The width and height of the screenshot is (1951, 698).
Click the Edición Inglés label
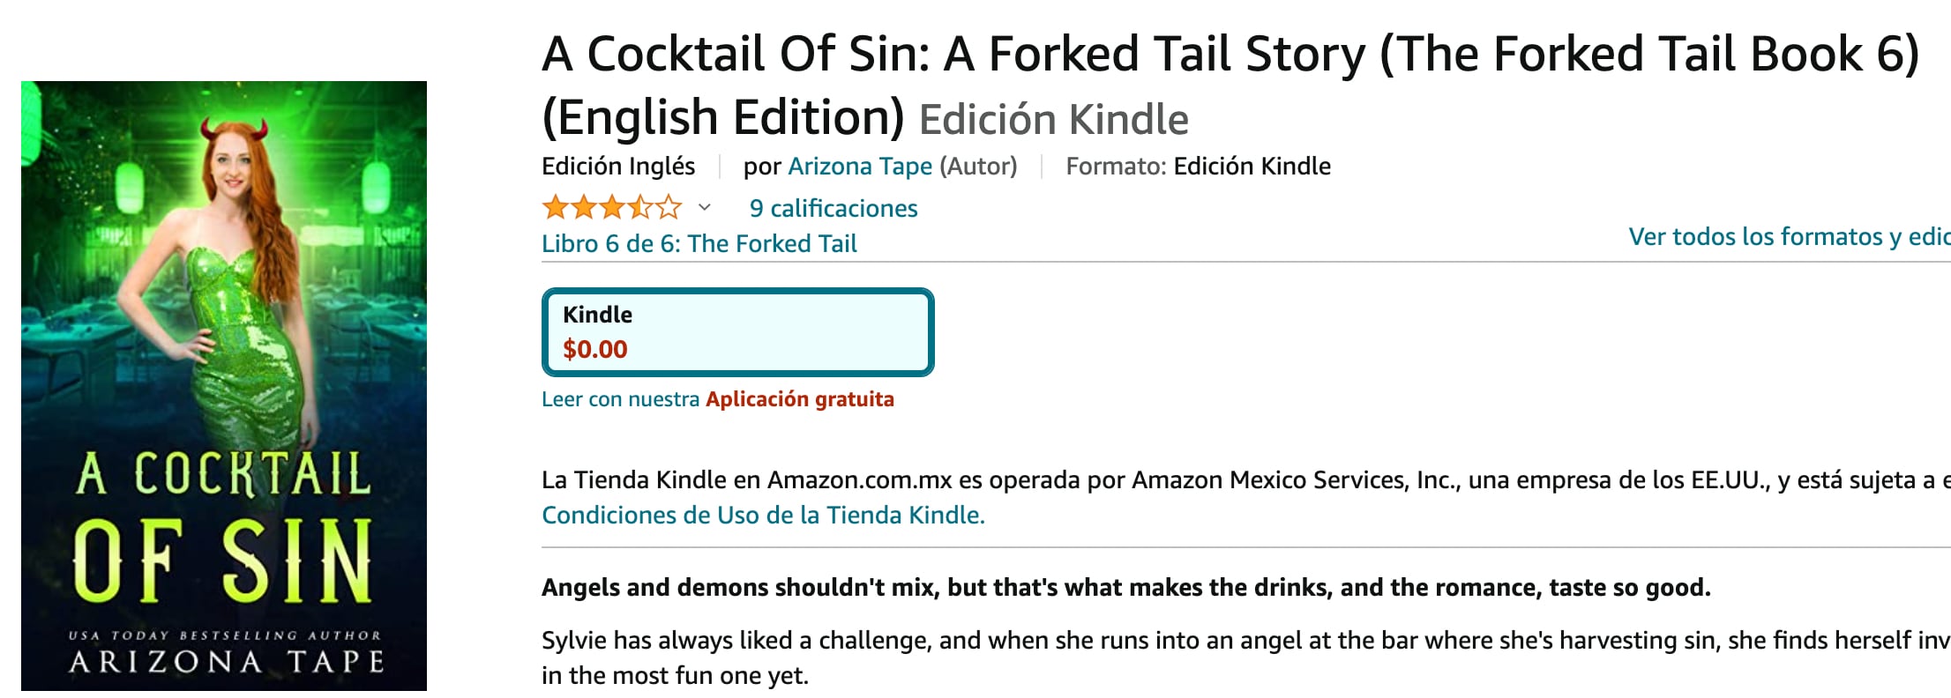click(618, 167)
